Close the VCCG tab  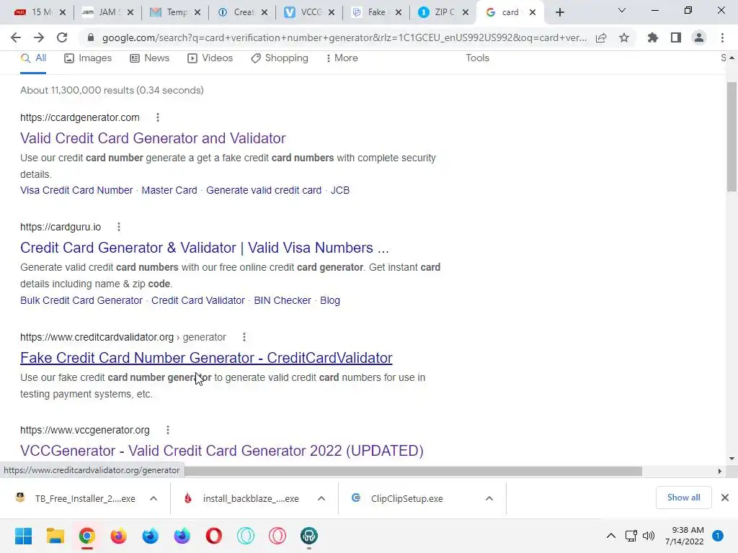(332, 13)
